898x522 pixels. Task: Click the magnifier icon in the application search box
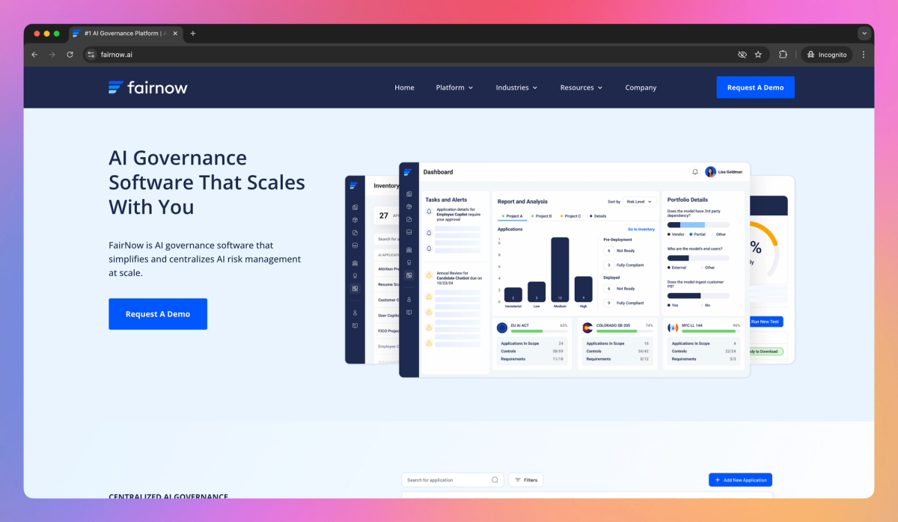pos(495,480)
